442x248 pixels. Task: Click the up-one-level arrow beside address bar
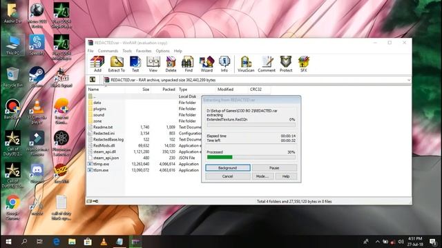pos(93,80)
